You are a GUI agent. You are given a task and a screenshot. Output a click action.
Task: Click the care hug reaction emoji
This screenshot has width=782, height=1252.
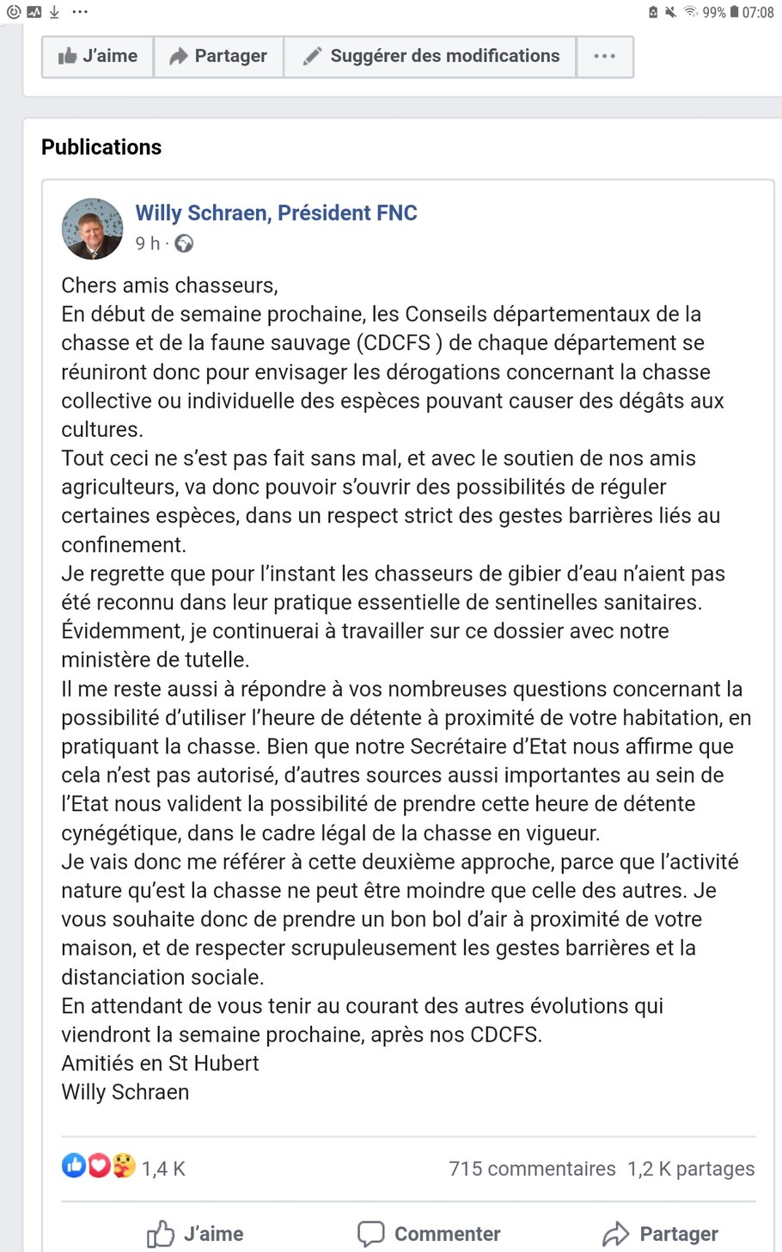tap(124, 1165)
